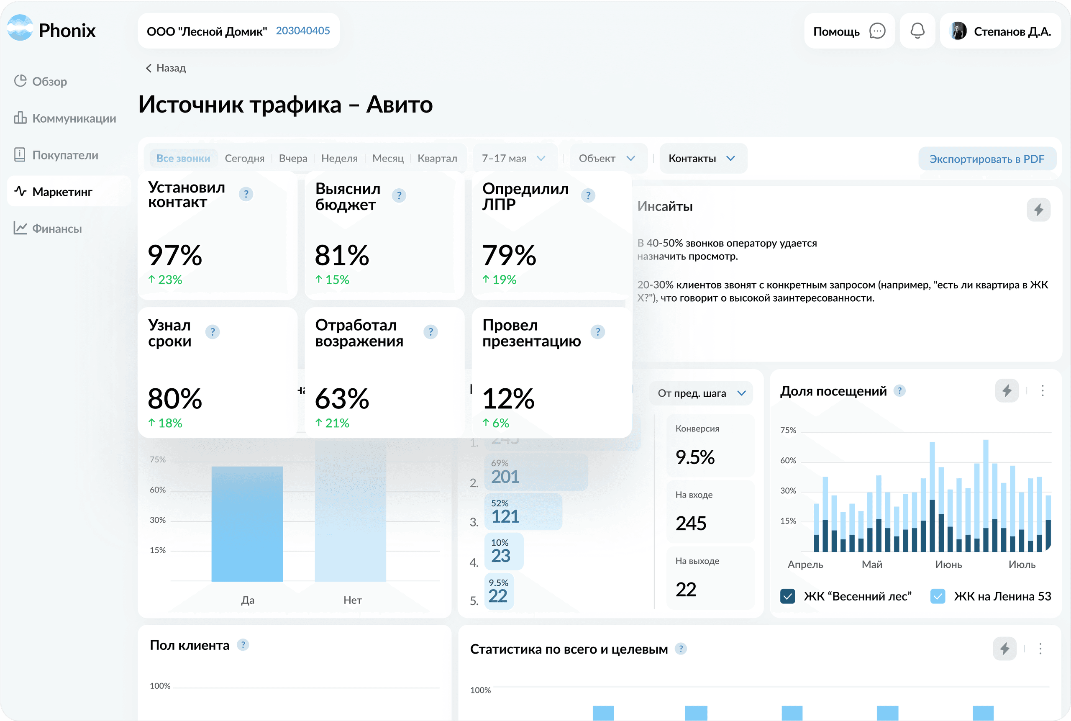The width and height of the screenshot is (1071, 721).
Task: Open the Объект dropdown filter
Action: click(607, 158)
